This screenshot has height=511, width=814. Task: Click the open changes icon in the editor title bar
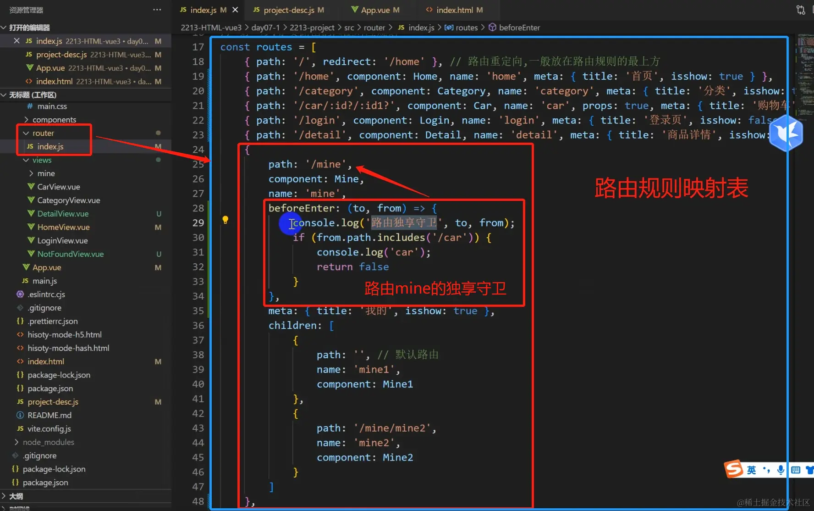tap(800, 10)
